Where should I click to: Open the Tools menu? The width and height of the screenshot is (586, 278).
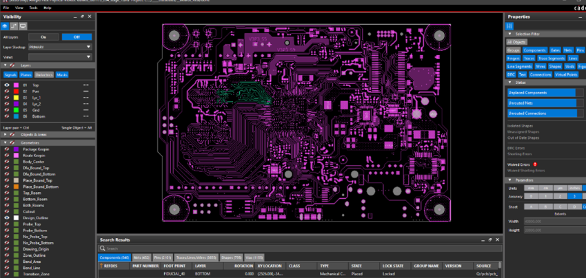pyautogui.click(x=33, y=8)
